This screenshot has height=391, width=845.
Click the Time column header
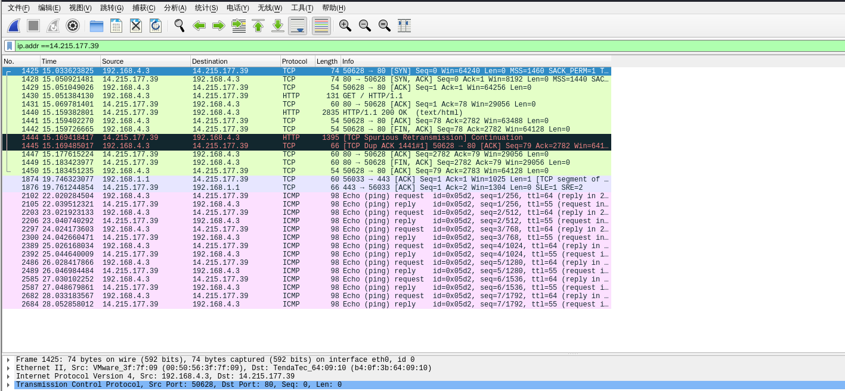pyautogui.click(x=49, y=61)
